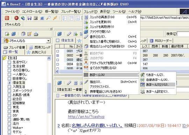Click the floppy disk save icon
Screen dimensions: 189x135
point(29,18)
